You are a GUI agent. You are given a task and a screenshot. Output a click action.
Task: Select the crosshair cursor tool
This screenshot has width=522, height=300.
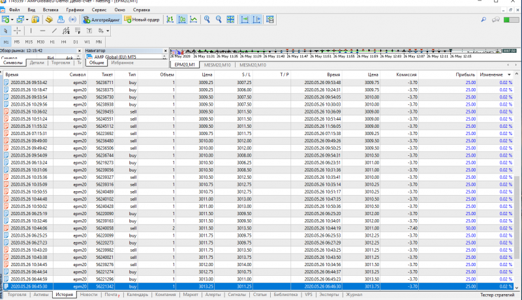point(18,31)
